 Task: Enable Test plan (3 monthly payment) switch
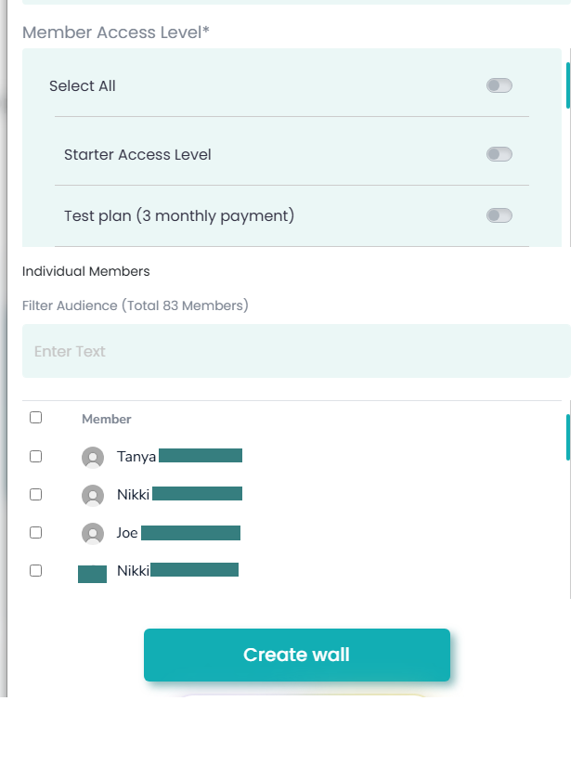pos(499,216)
